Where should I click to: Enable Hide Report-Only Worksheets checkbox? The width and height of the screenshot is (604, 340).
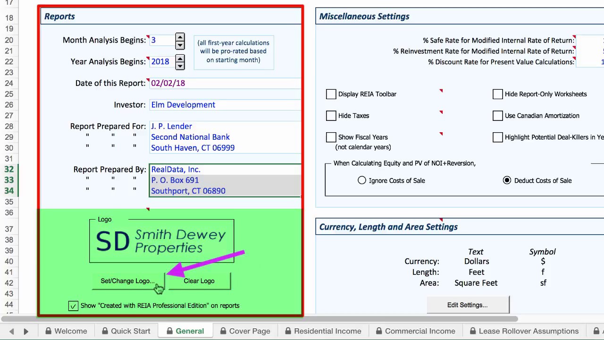coord(498,94)
